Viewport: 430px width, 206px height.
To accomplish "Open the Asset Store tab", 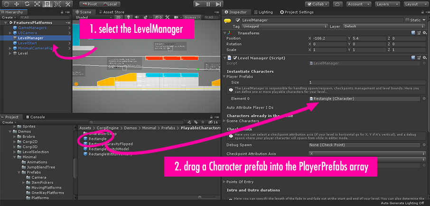I will coord(113,12).
